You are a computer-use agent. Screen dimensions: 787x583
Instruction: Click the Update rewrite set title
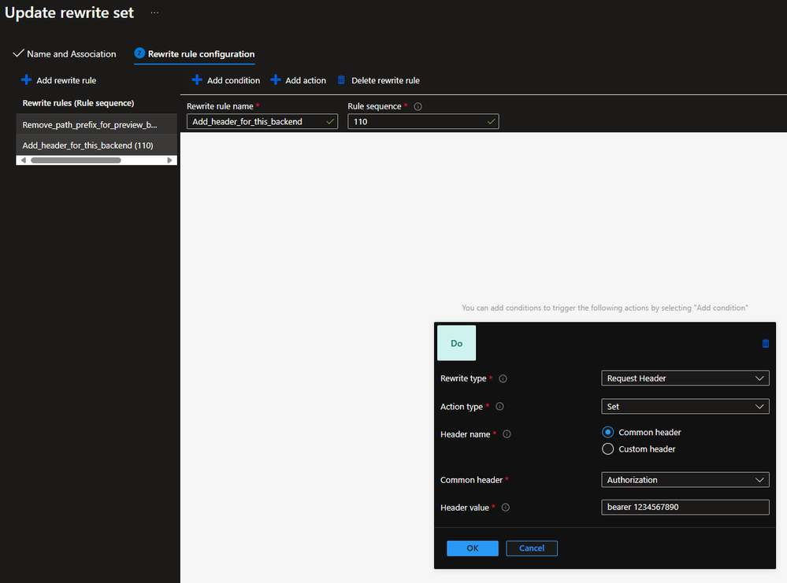(69, 13)
